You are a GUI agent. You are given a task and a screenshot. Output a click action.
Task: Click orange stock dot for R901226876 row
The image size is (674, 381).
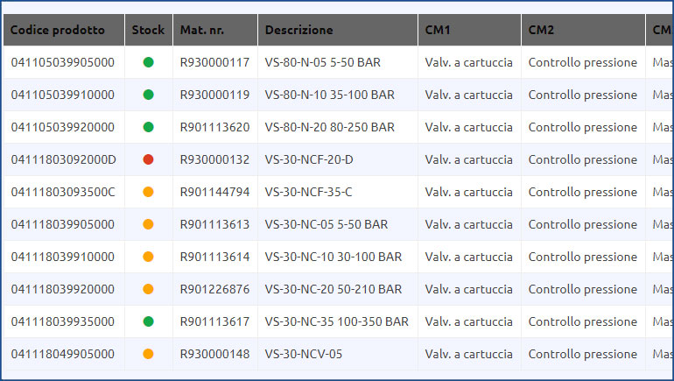click(x=148, y=289)
